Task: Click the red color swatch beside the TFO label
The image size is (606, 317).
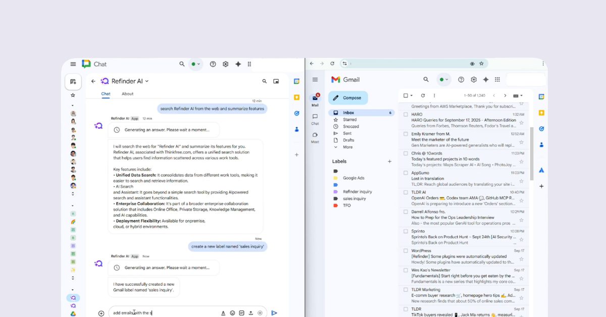Action: 335,205
